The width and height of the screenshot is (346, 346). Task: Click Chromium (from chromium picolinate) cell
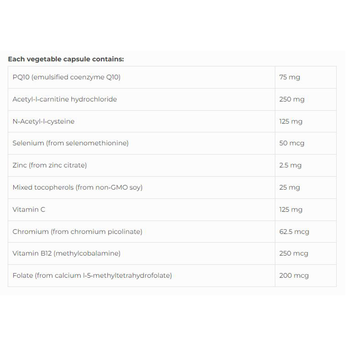77,232
